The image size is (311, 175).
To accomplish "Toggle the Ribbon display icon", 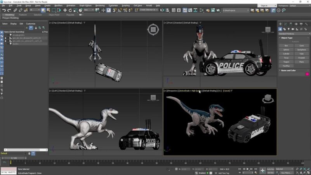I will pos(185,10).
